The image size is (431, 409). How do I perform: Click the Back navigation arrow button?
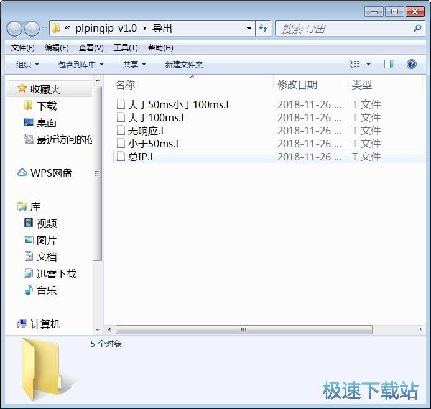(14, 29)
